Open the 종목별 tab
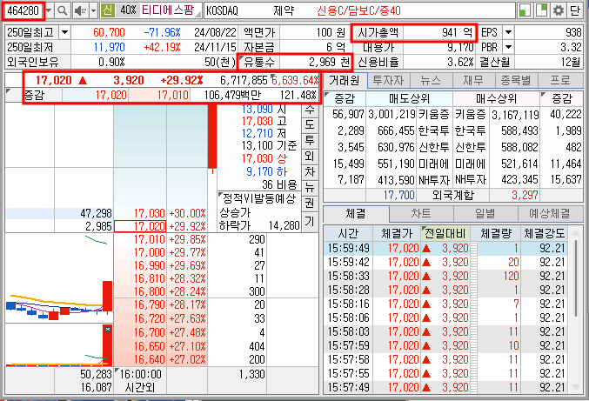The height and width of the screenshot is (401, 589). click(517, 80)
